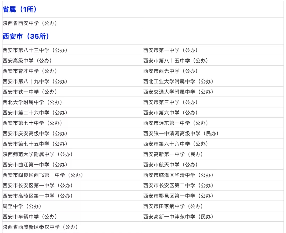Select 西安市长安区第一中学(公办) cell

[73, 185]
